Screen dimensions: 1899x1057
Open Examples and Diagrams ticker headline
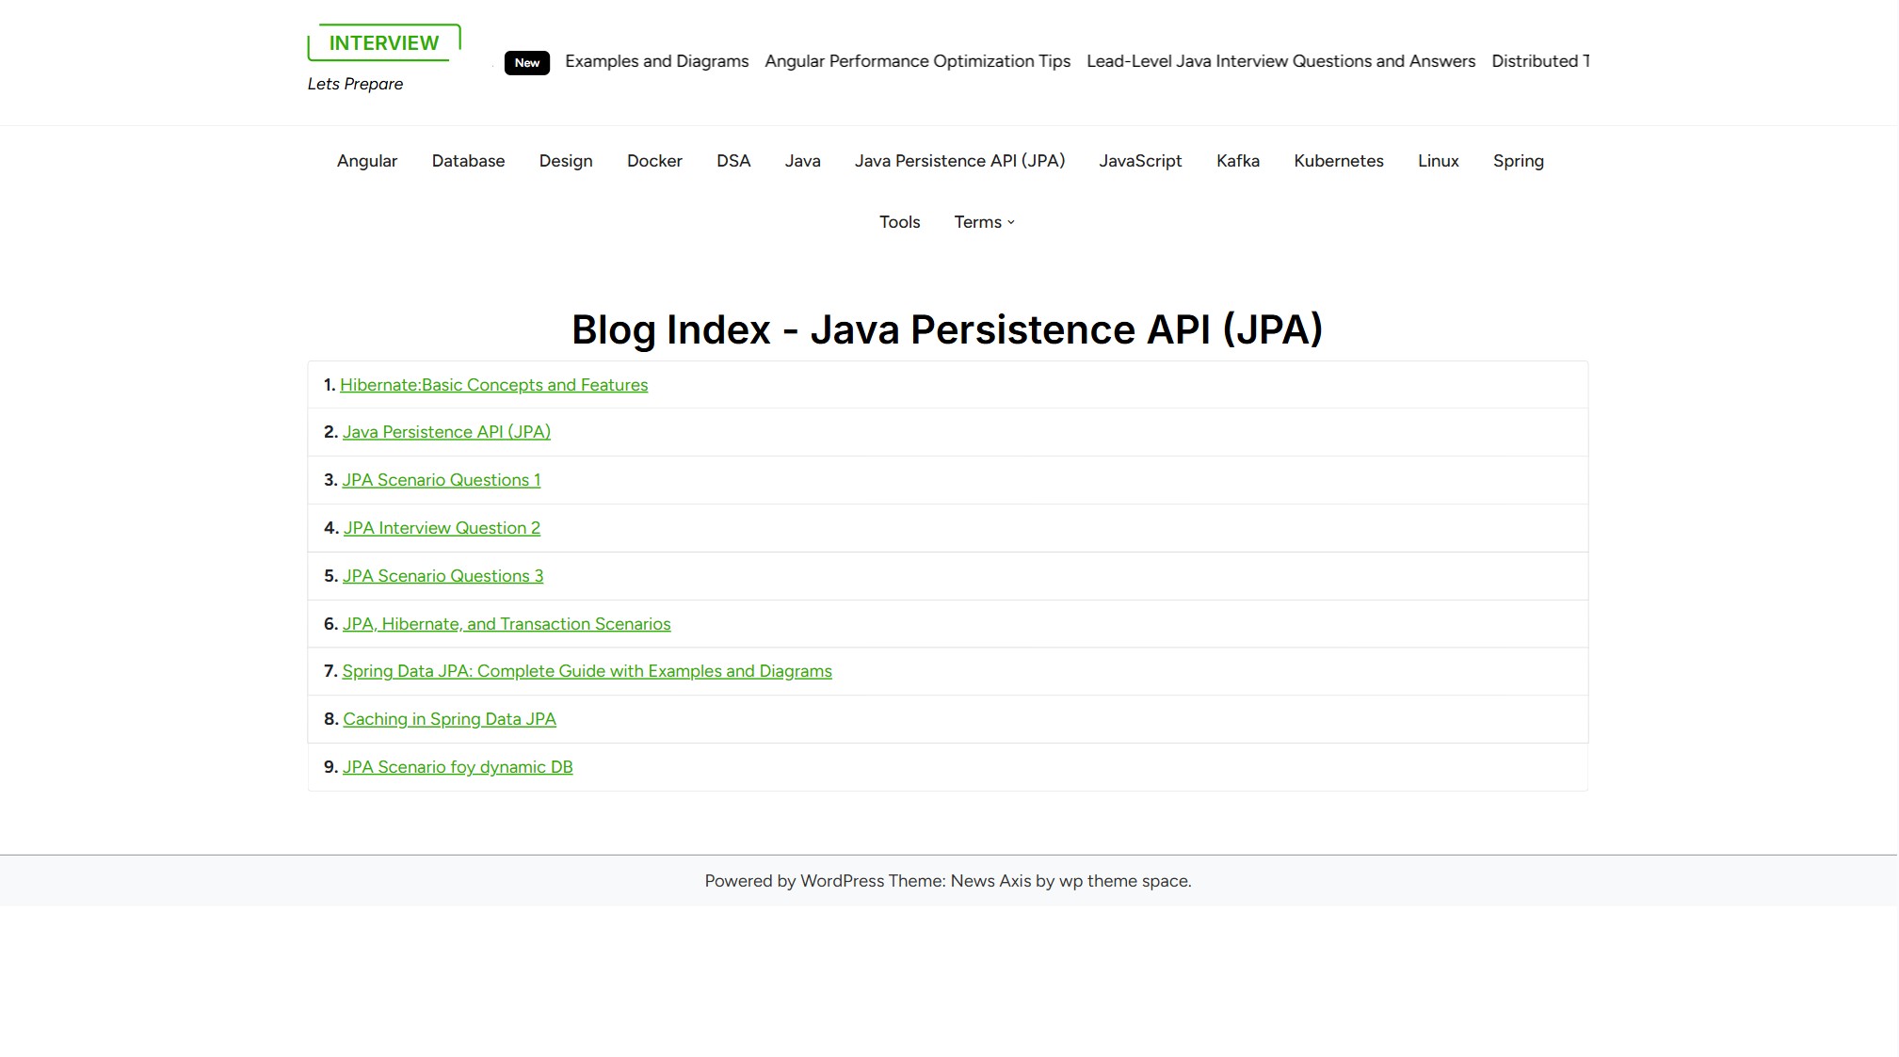pos(656,61)
